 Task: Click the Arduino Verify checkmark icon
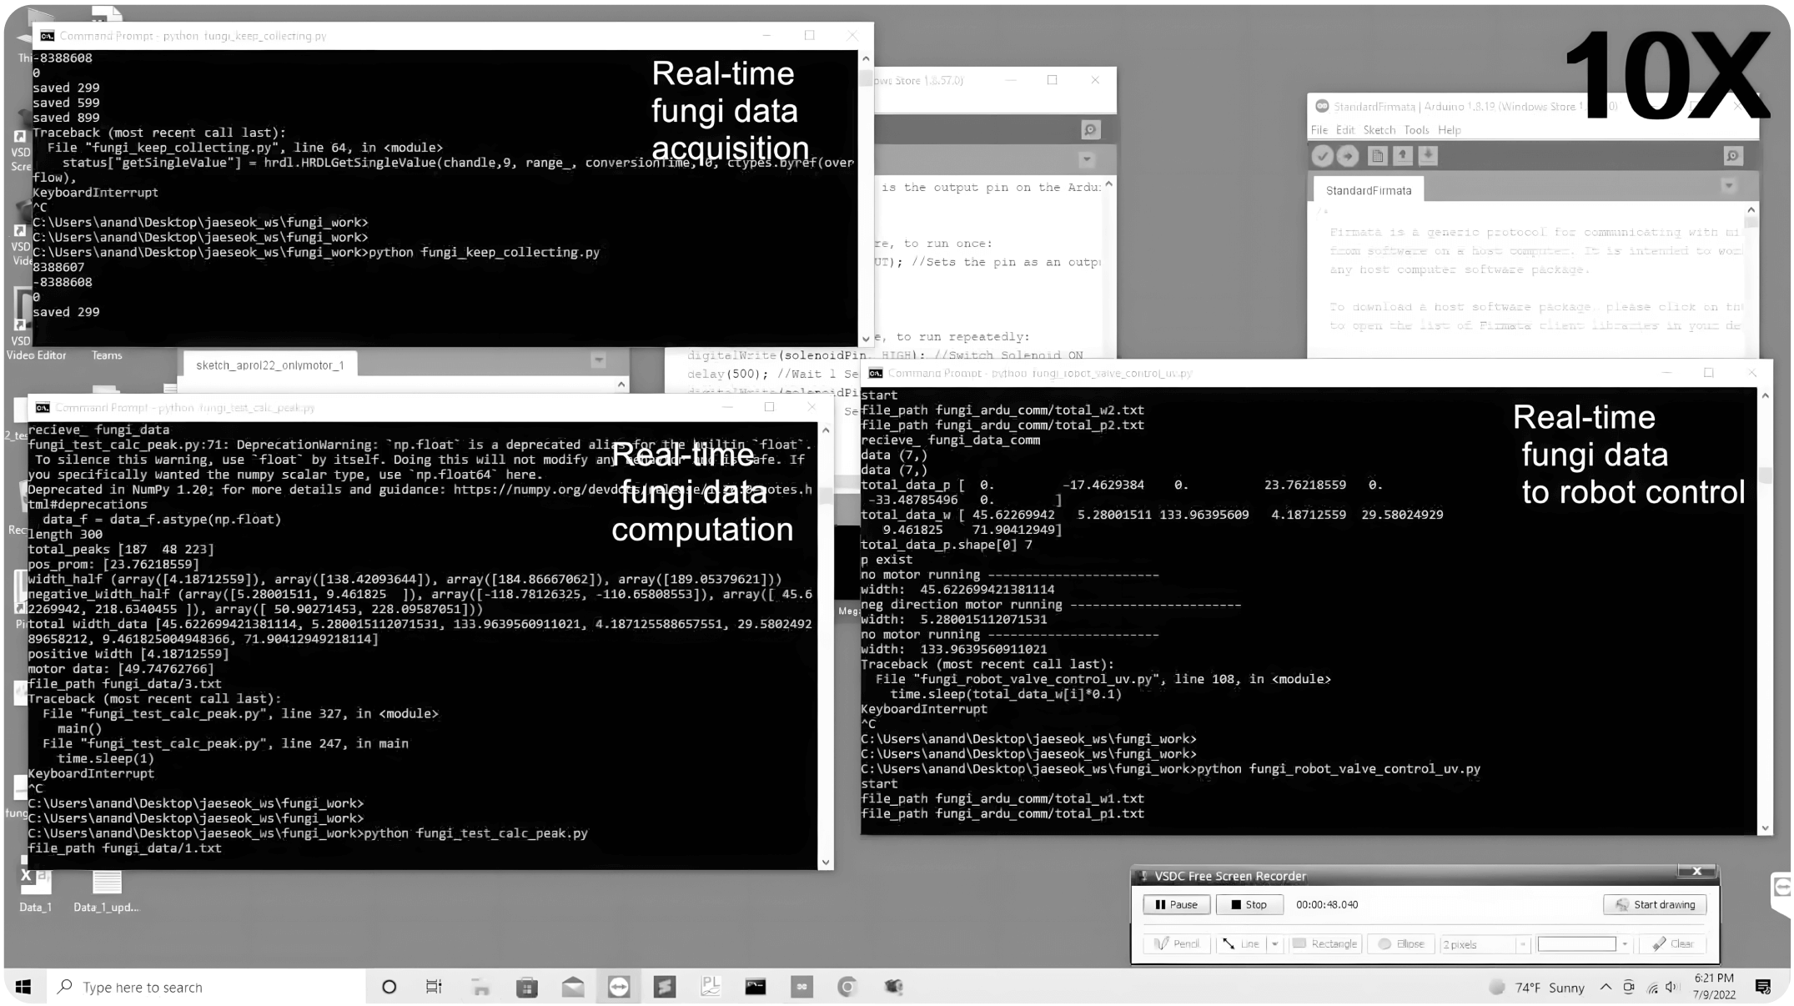tap(1322, 156)
